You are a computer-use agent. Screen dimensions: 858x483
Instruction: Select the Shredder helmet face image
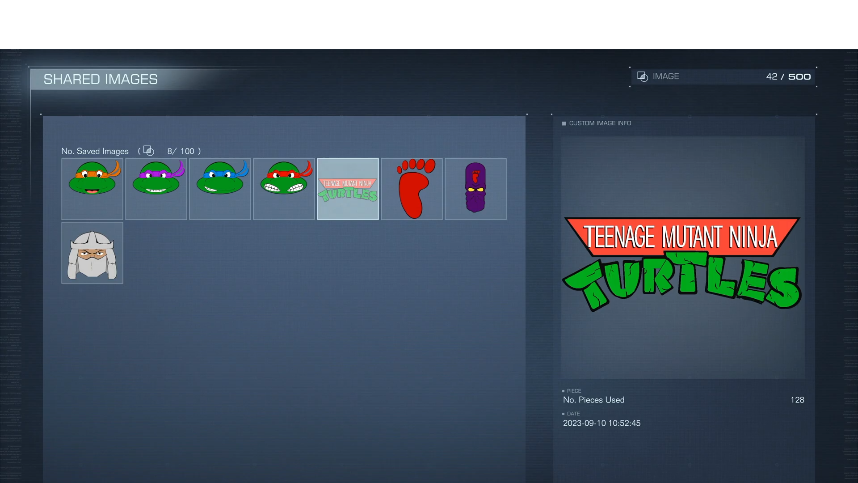[92, 253]
